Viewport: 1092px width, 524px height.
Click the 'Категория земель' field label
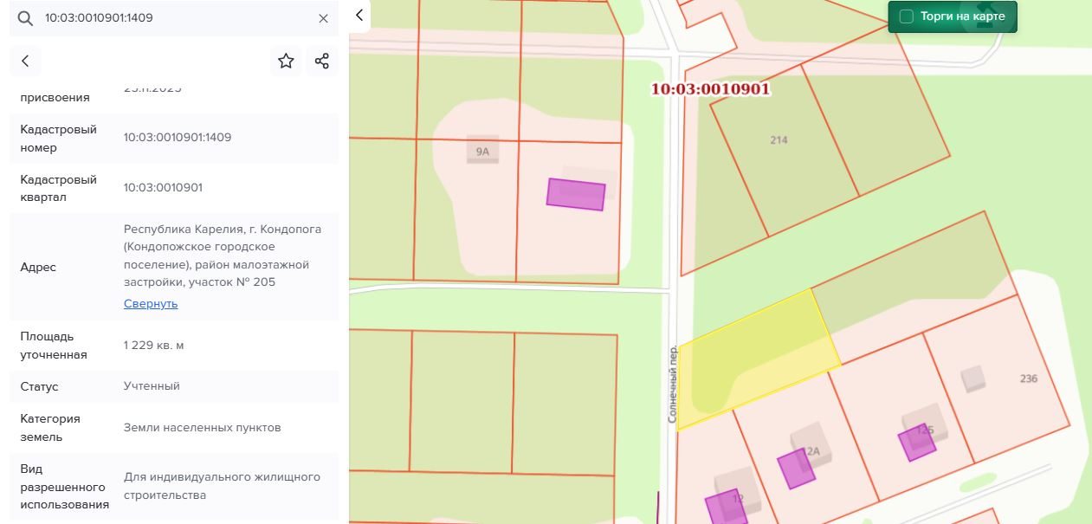[x=50, y=428]
